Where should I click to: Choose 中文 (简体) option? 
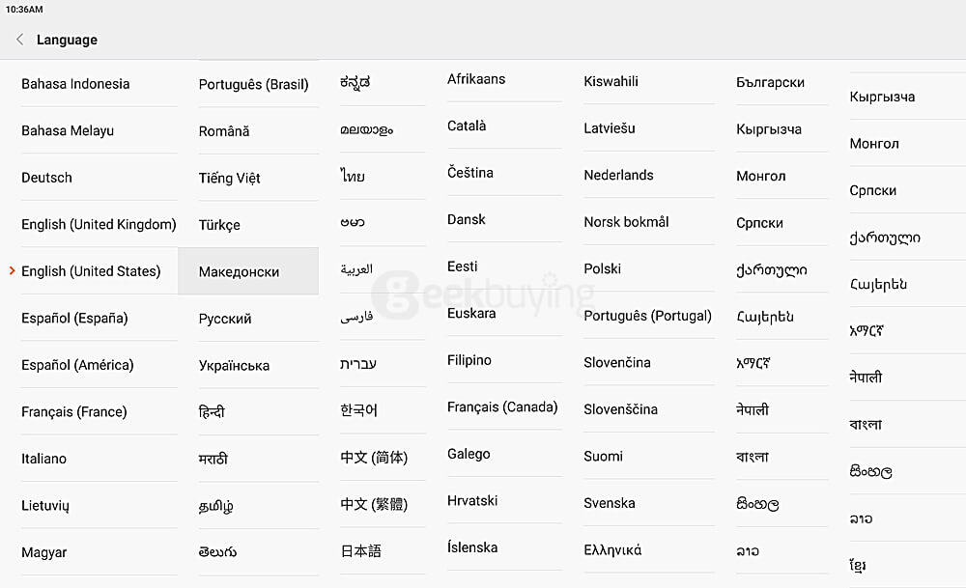[x=374, y=458]
